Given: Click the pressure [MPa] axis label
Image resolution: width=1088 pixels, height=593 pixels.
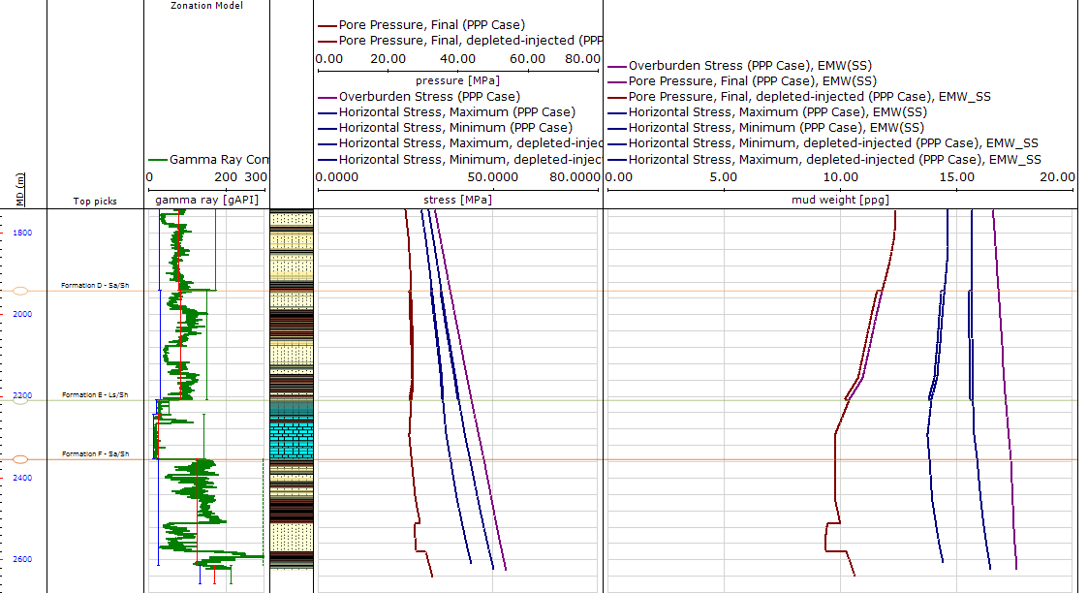Looking at the screenshot, I should pyautogui.click(x=453, y=79).
